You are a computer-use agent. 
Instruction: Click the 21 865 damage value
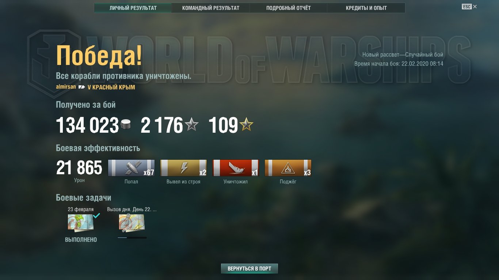coord(79,168)
